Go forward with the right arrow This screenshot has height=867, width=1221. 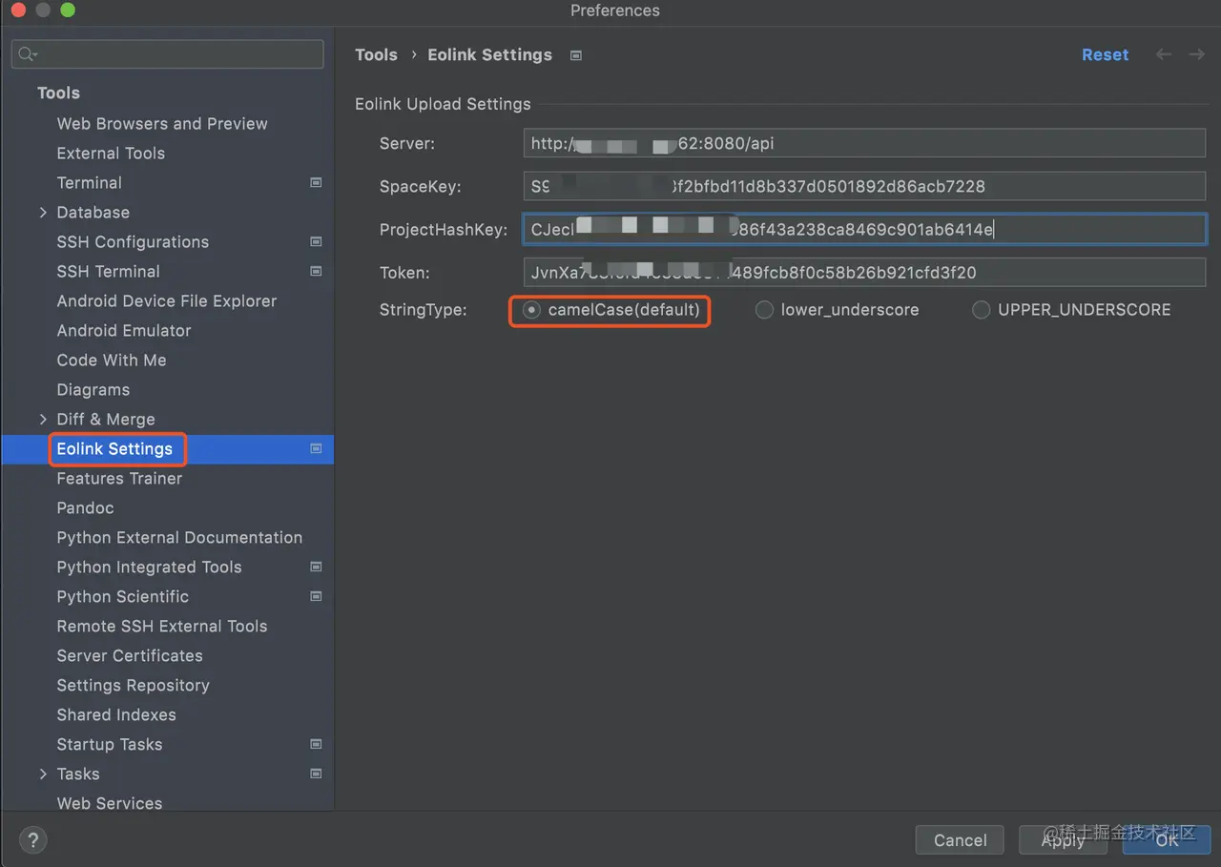[1196, 54]
